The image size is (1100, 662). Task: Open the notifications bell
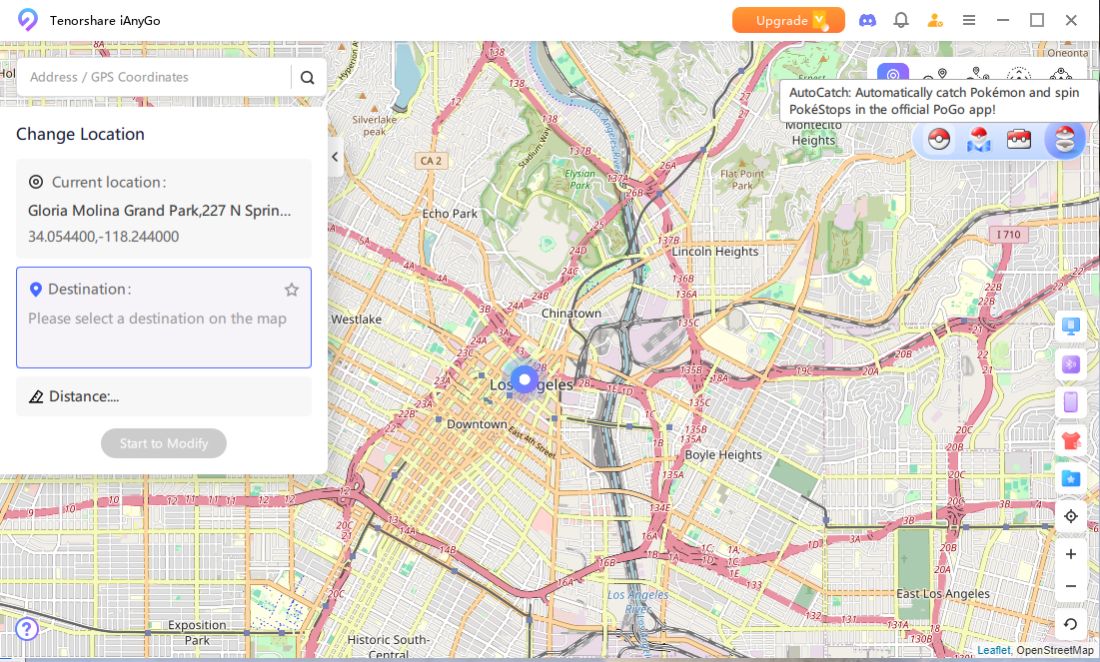[x=901, y=20]
